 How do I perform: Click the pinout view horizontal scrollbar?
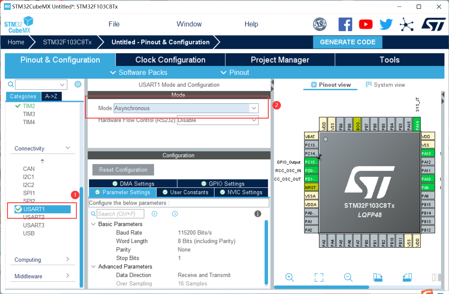[x=321, y=287]
